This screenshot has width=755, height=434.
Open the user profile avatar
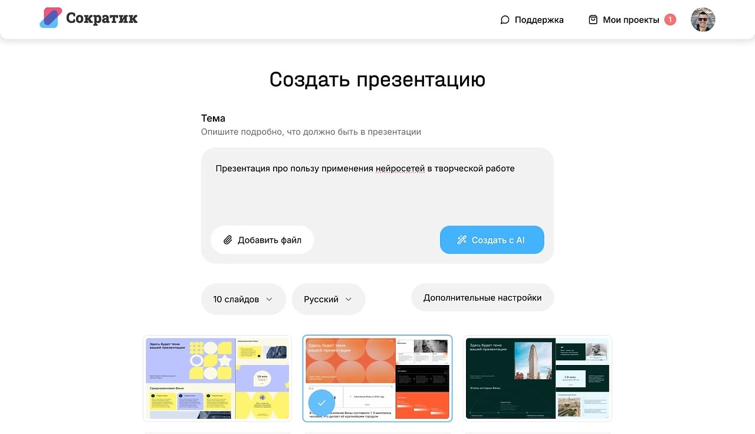pos(703,20)
